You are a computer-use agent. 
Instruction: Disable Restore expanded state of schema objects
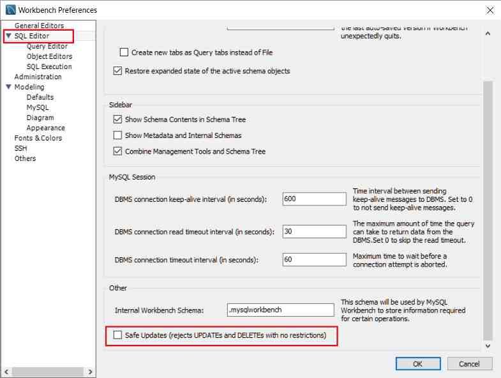pyautogui.click(x=117, y=71)
